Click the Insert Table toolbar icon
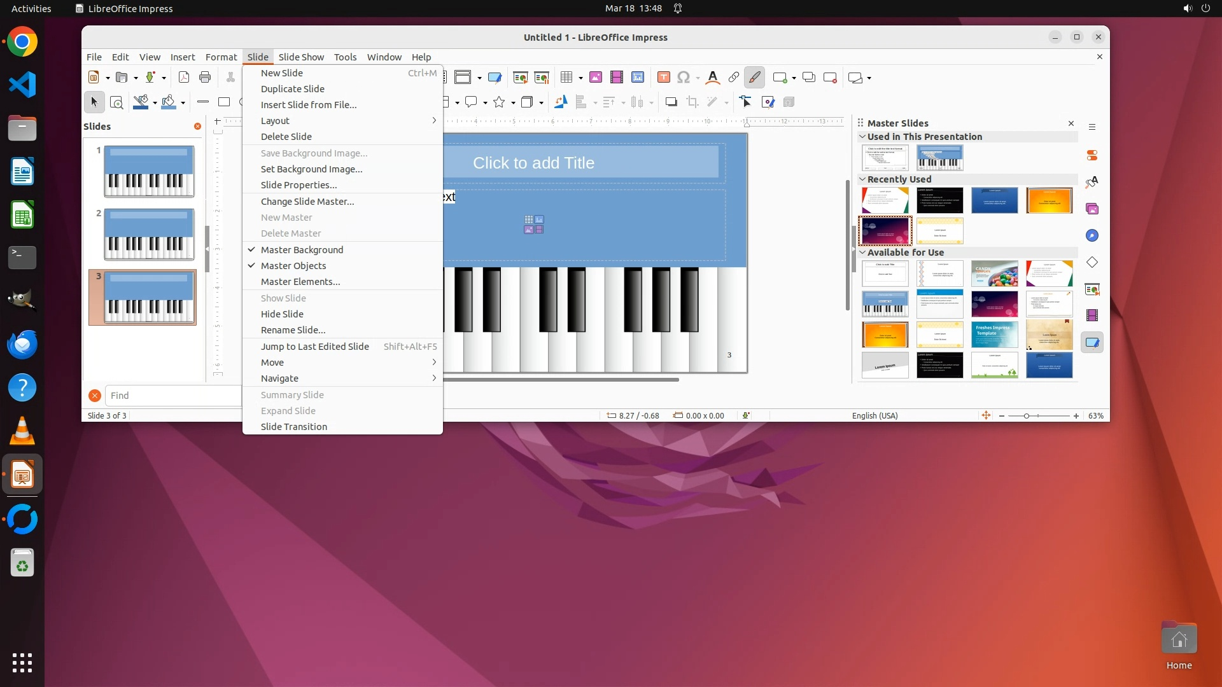 [x=566, y=78]
